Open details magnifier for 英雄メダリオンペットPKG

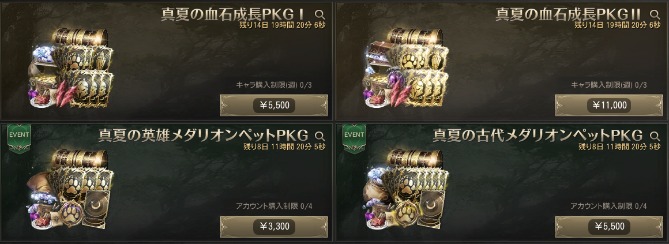(320, 136)
